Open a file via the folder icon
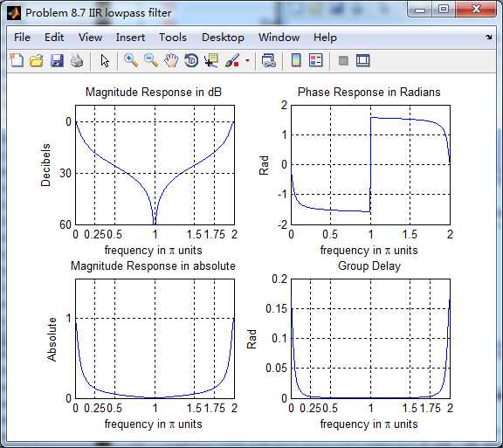The image size is (503, 448). 37,60
